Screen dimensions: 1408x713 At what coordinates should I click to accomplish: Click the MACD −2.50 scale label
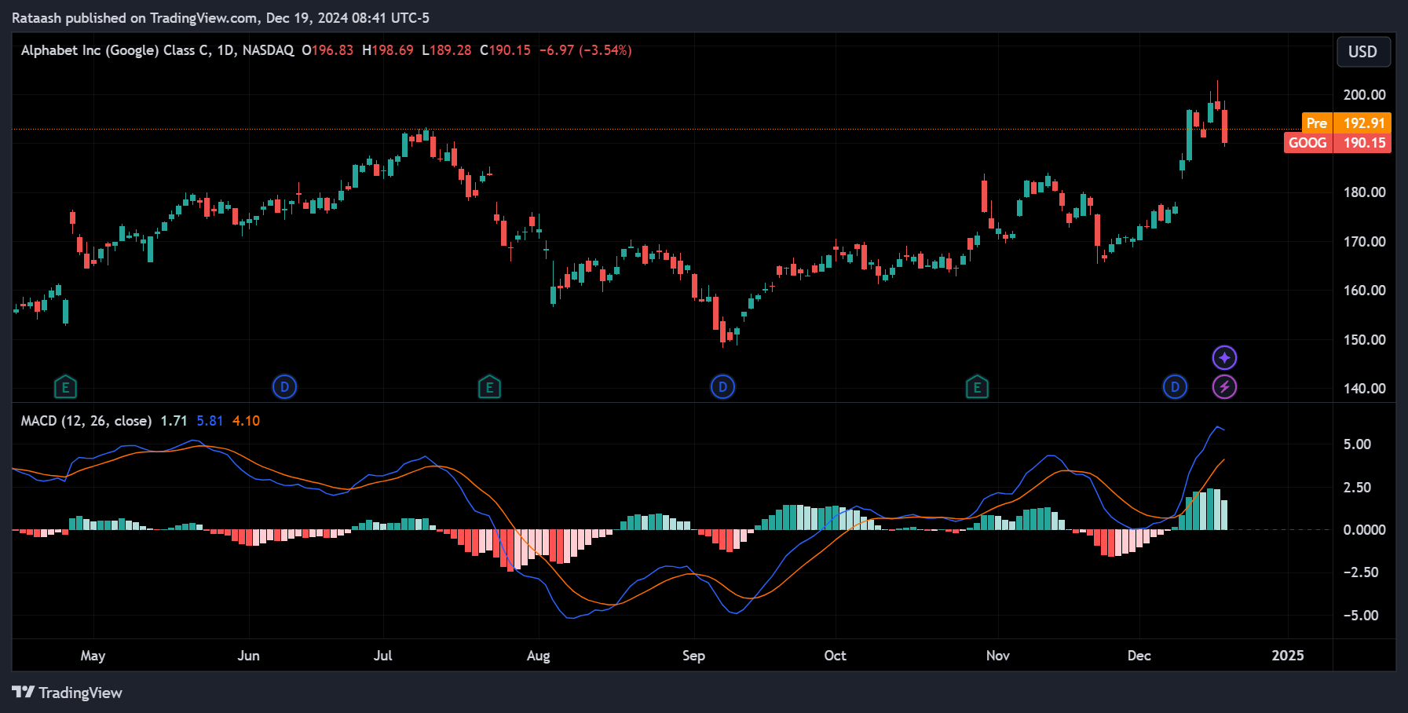pos(1361,572)
